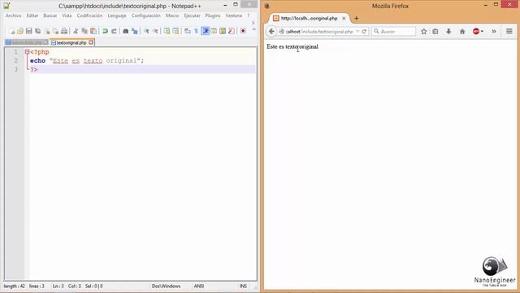
Task: Close the textooriginal.php tab with its X
Action: 91,42
